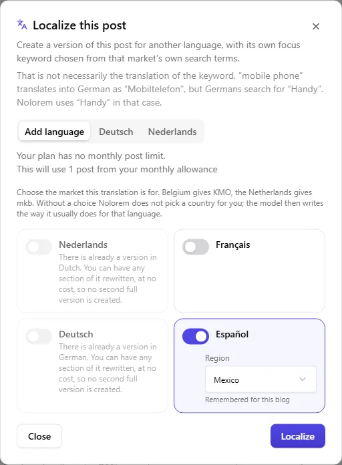342x465 pixels.
Task: Click the chevron arrow in the Region dropdown
Action: pyautogui.click(x=302, y=379)
